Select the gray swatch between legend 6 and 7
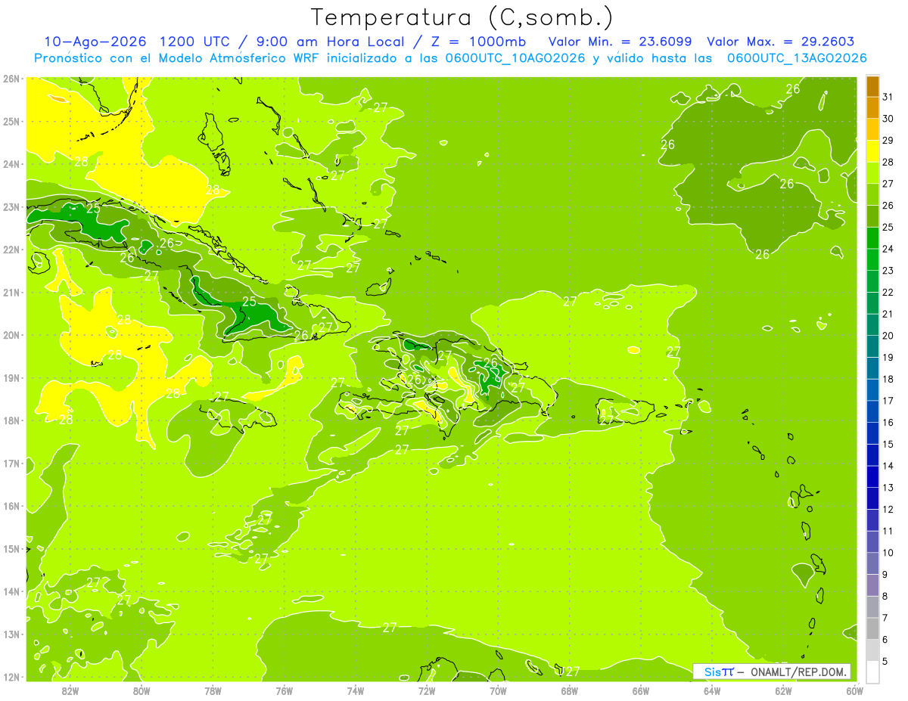 point(872,628)
